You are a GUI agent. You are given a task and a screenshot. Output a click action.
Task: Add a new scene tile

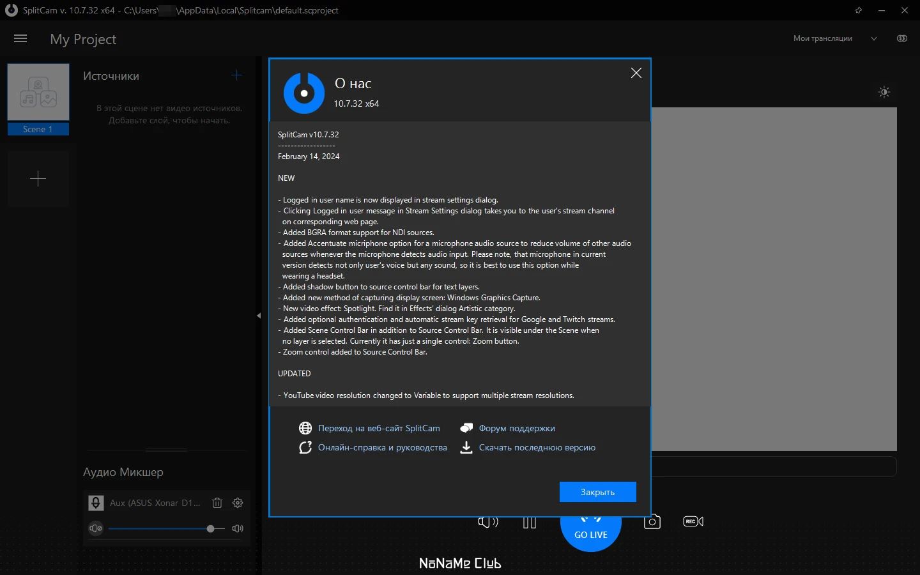[x=38, y=178]
